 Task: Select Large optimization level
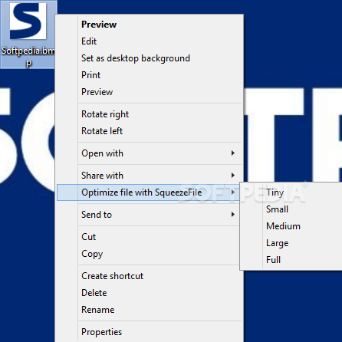pos(291,243)
